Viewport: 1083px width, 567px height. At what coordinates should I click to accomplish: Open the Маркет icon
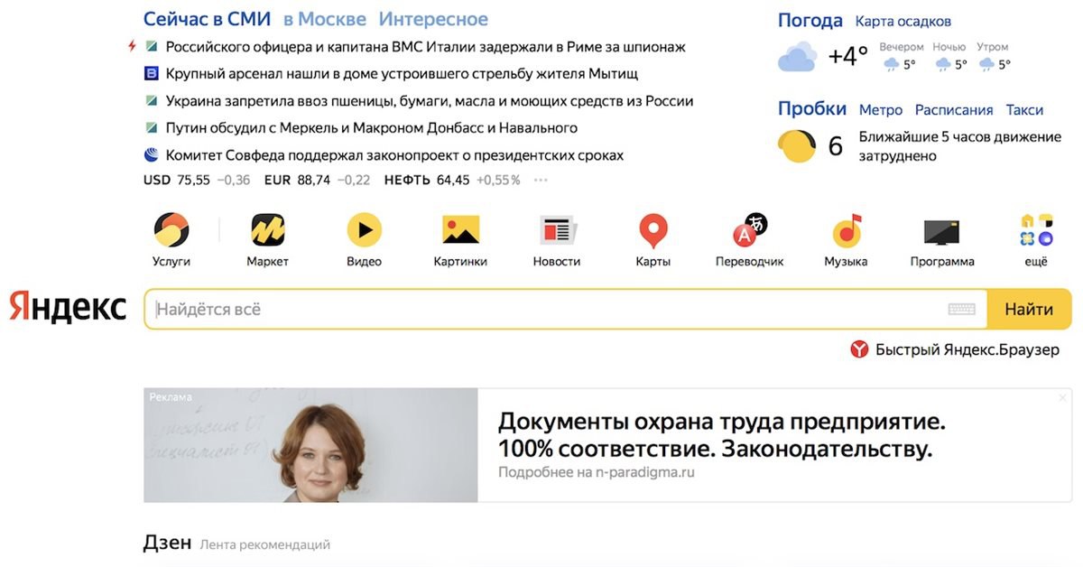point(268,230)
